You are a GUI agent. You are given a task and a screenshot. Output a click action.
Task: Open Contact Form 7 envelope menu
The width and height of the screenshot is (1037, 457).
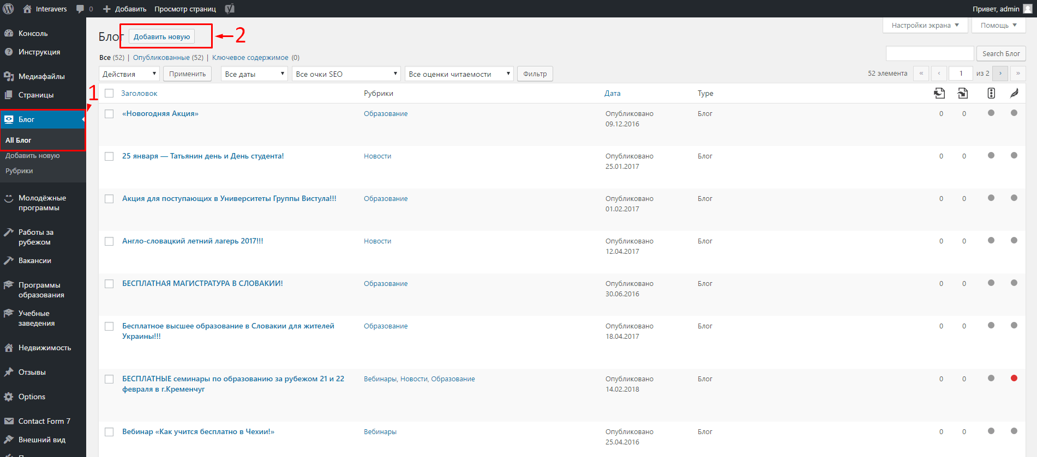(x=43, y=421)
